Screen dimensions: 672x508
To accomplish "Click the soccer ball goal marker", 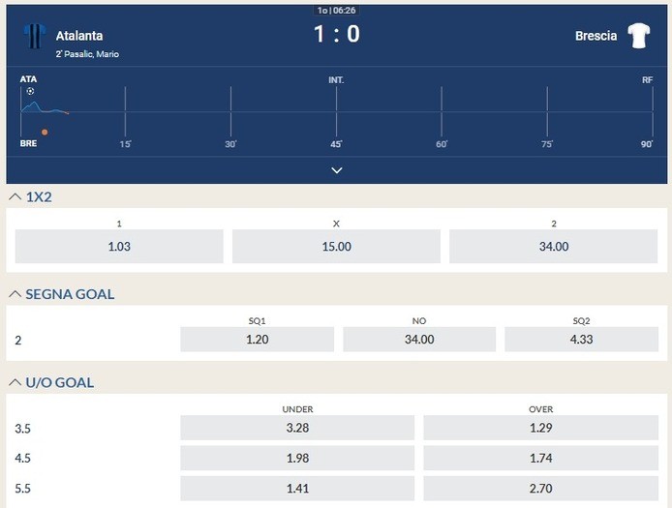I will 30,91.
